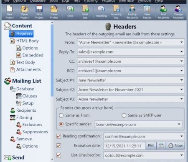The width and height of the screenshot is (188, 162).
Task: Expand the BCC dropdown arrow
Action: tap(181, 71)
